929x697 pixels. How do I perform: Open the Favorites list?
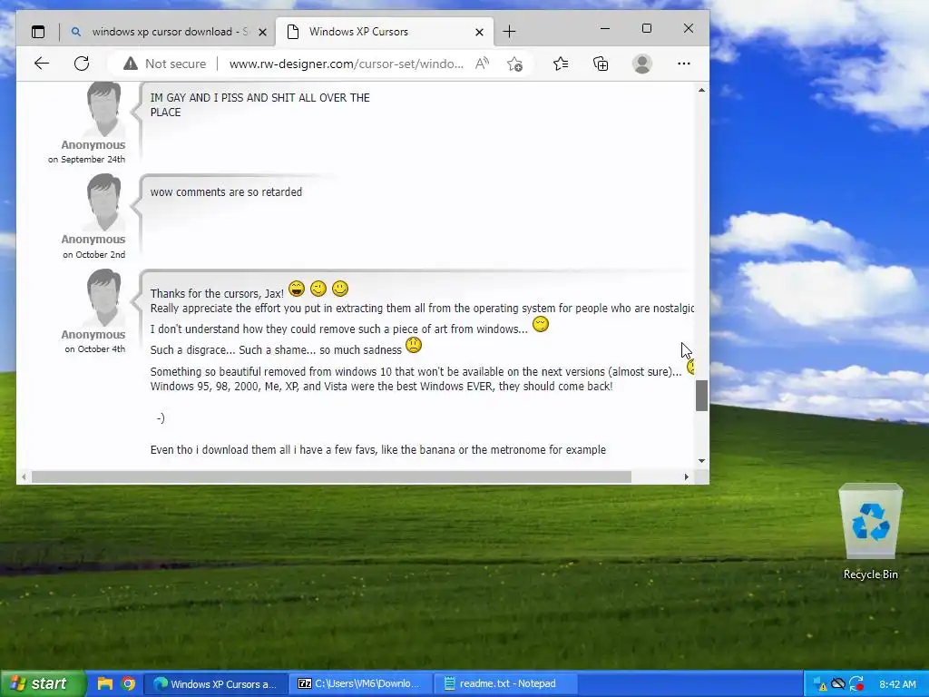[561, 64]
